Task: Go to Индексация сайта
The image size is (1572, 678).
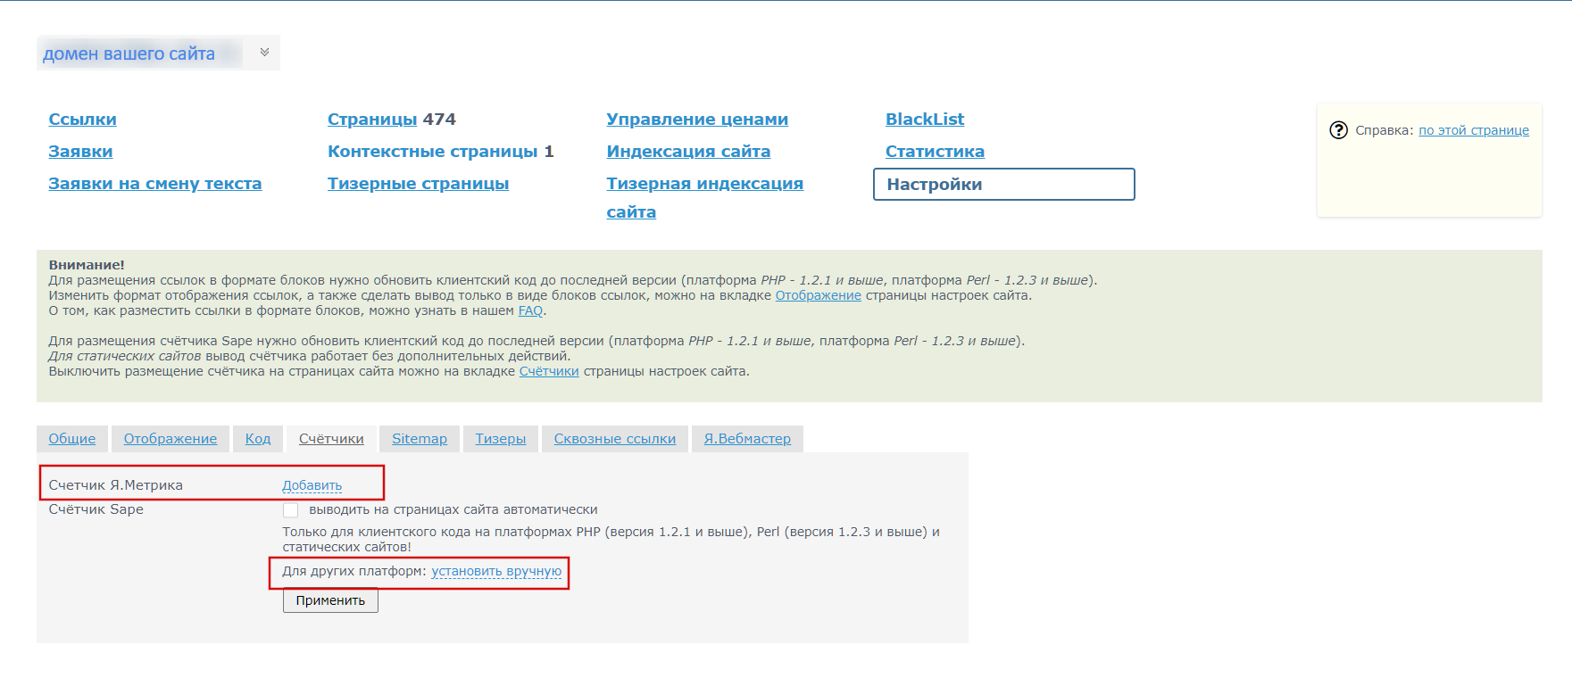Action: pos(688,152)
